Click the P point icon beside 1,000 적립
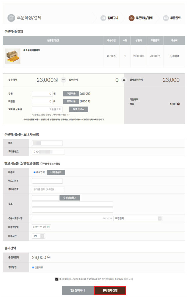 pos(178,104)
